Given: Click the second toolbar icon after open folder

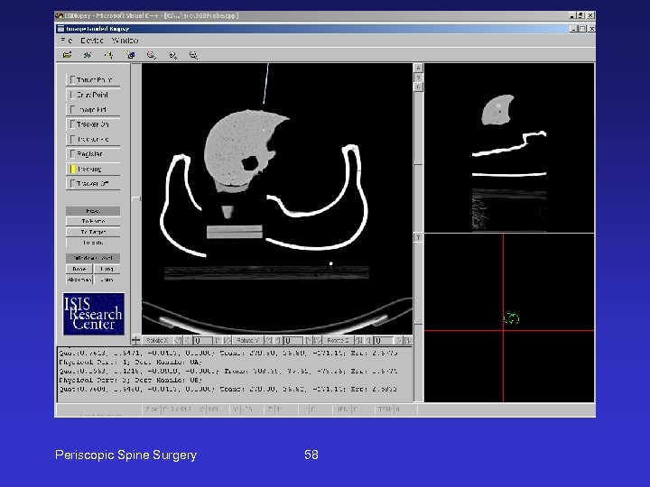Looking at the screenshot, I should [89, 55].
